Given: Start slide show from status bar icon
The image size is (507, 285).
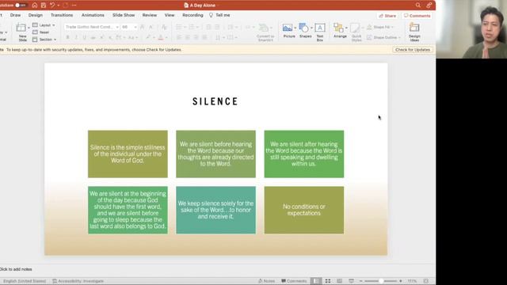Looking at the screenshot, I should [x=351, y=281].
